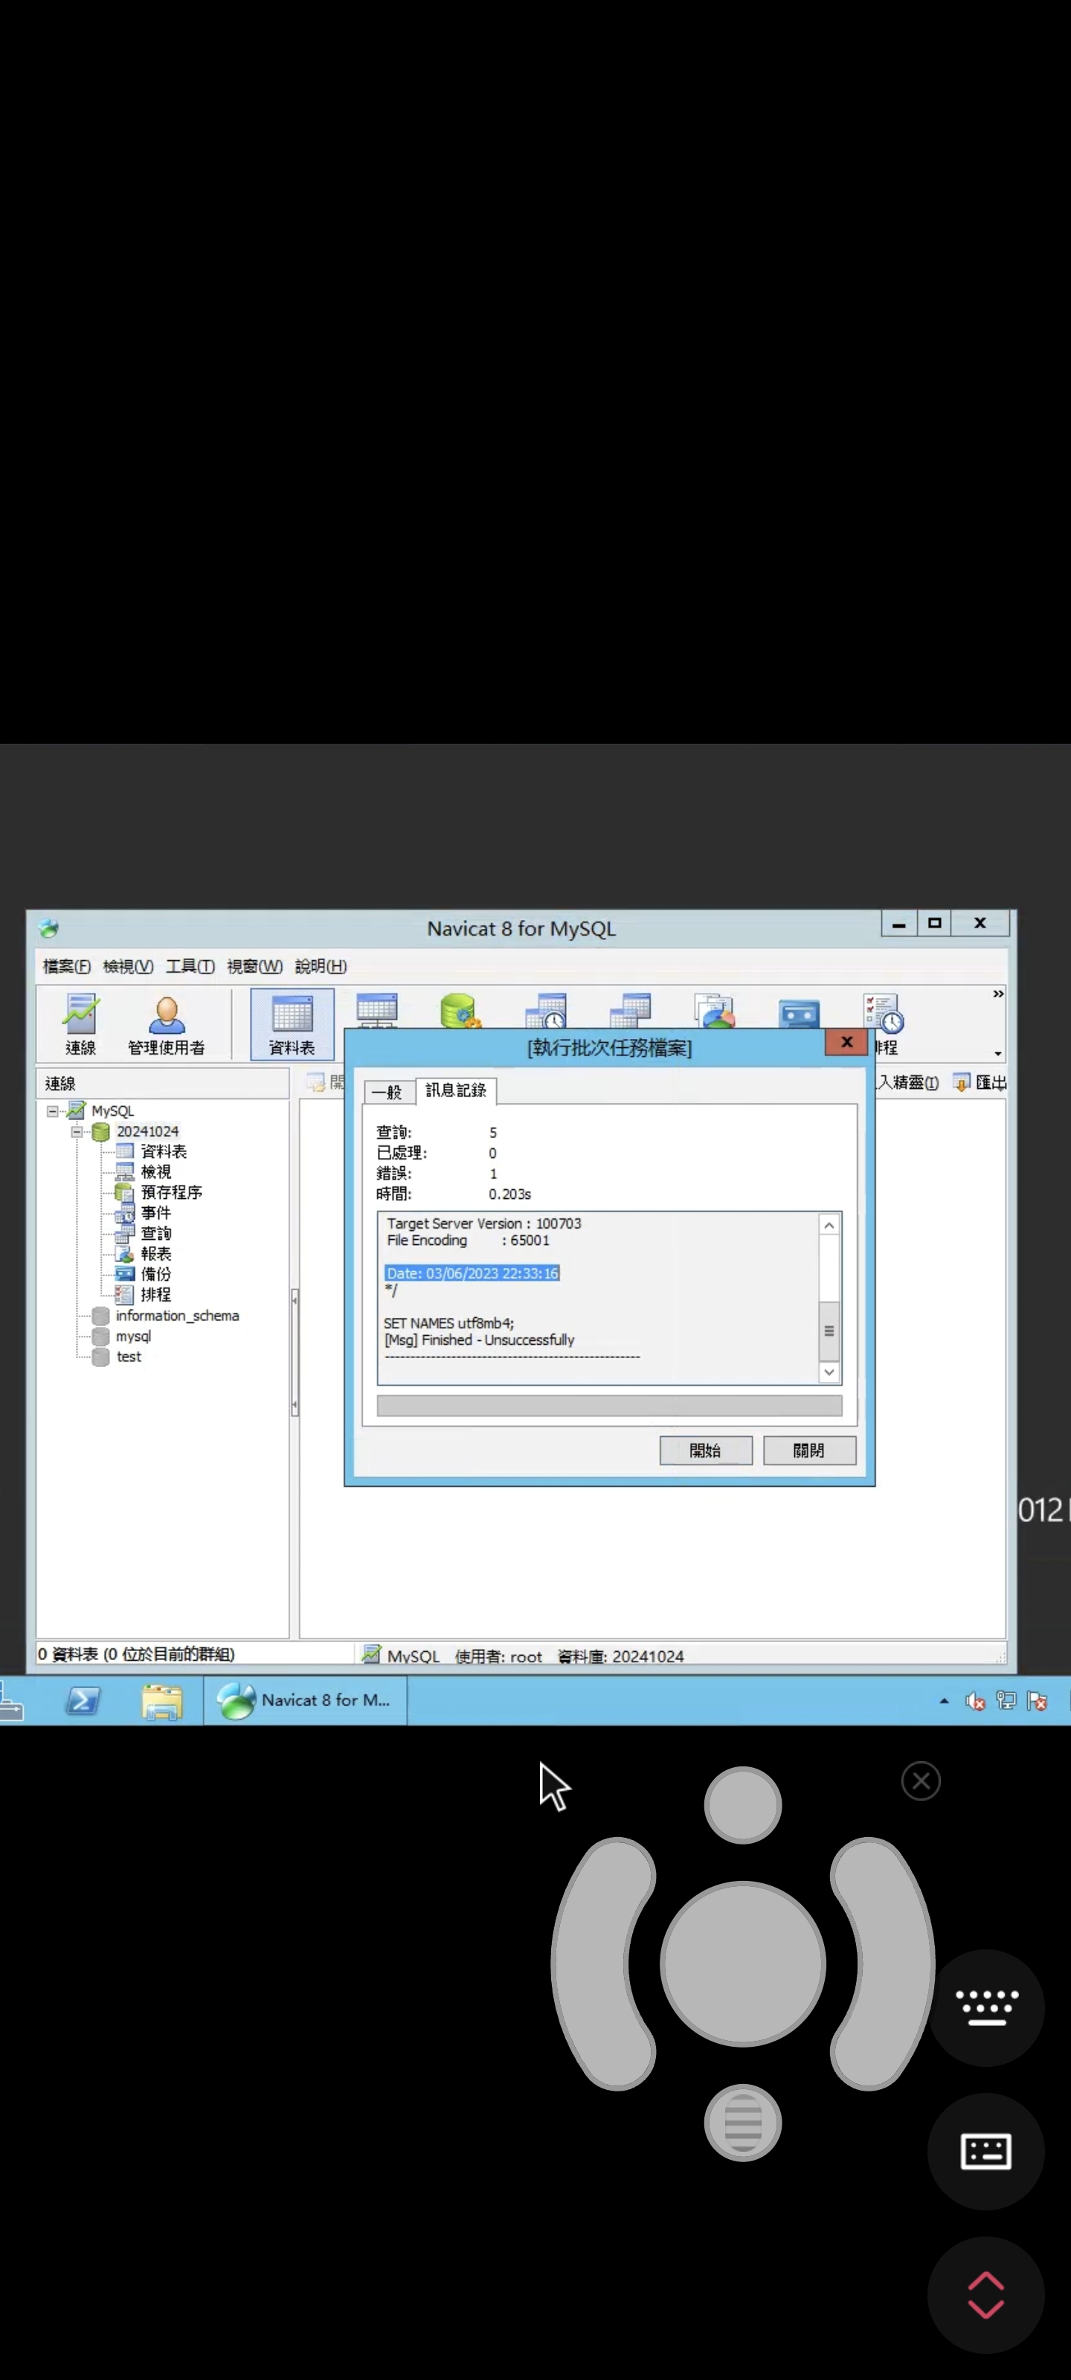Open the 檔案(F) menu
This screenshot has width=1071, height=2380.
click(66, 966)
